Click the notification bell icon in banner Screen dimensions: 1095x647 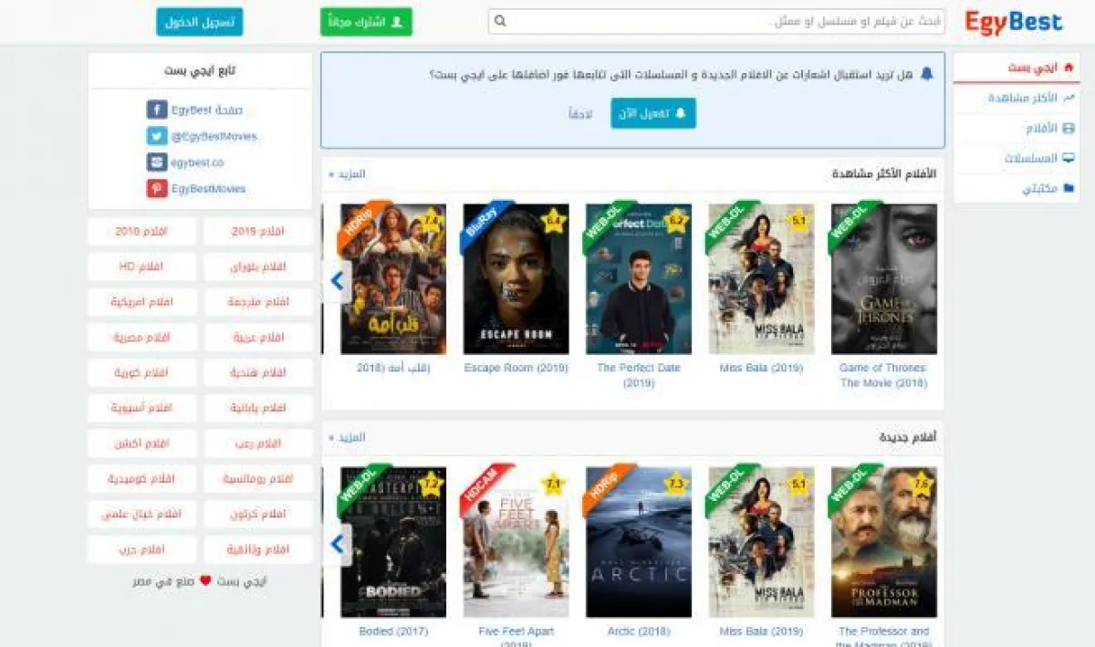(x=927, y=74)
